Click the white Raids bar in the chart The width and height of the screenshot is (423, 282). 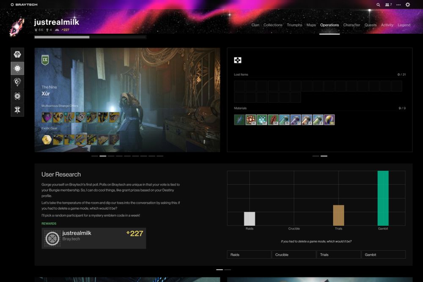(250, 219)
